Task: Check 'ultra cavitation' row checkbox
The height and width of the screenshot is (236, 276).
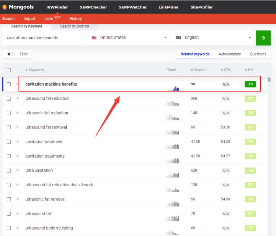Action: (9, 171)
